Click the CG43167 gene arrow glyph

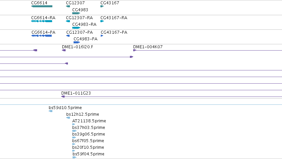tap(102, 6)
